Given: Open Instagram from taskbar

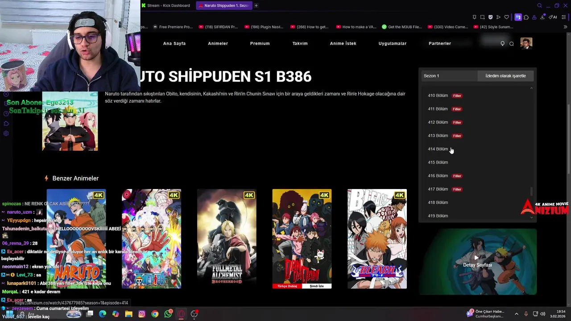Looking at the screenshot, I should pos(142,314).
